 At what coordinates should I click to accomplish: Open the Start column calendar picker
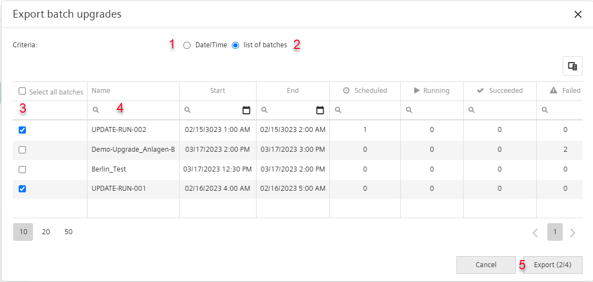(246, 110)
